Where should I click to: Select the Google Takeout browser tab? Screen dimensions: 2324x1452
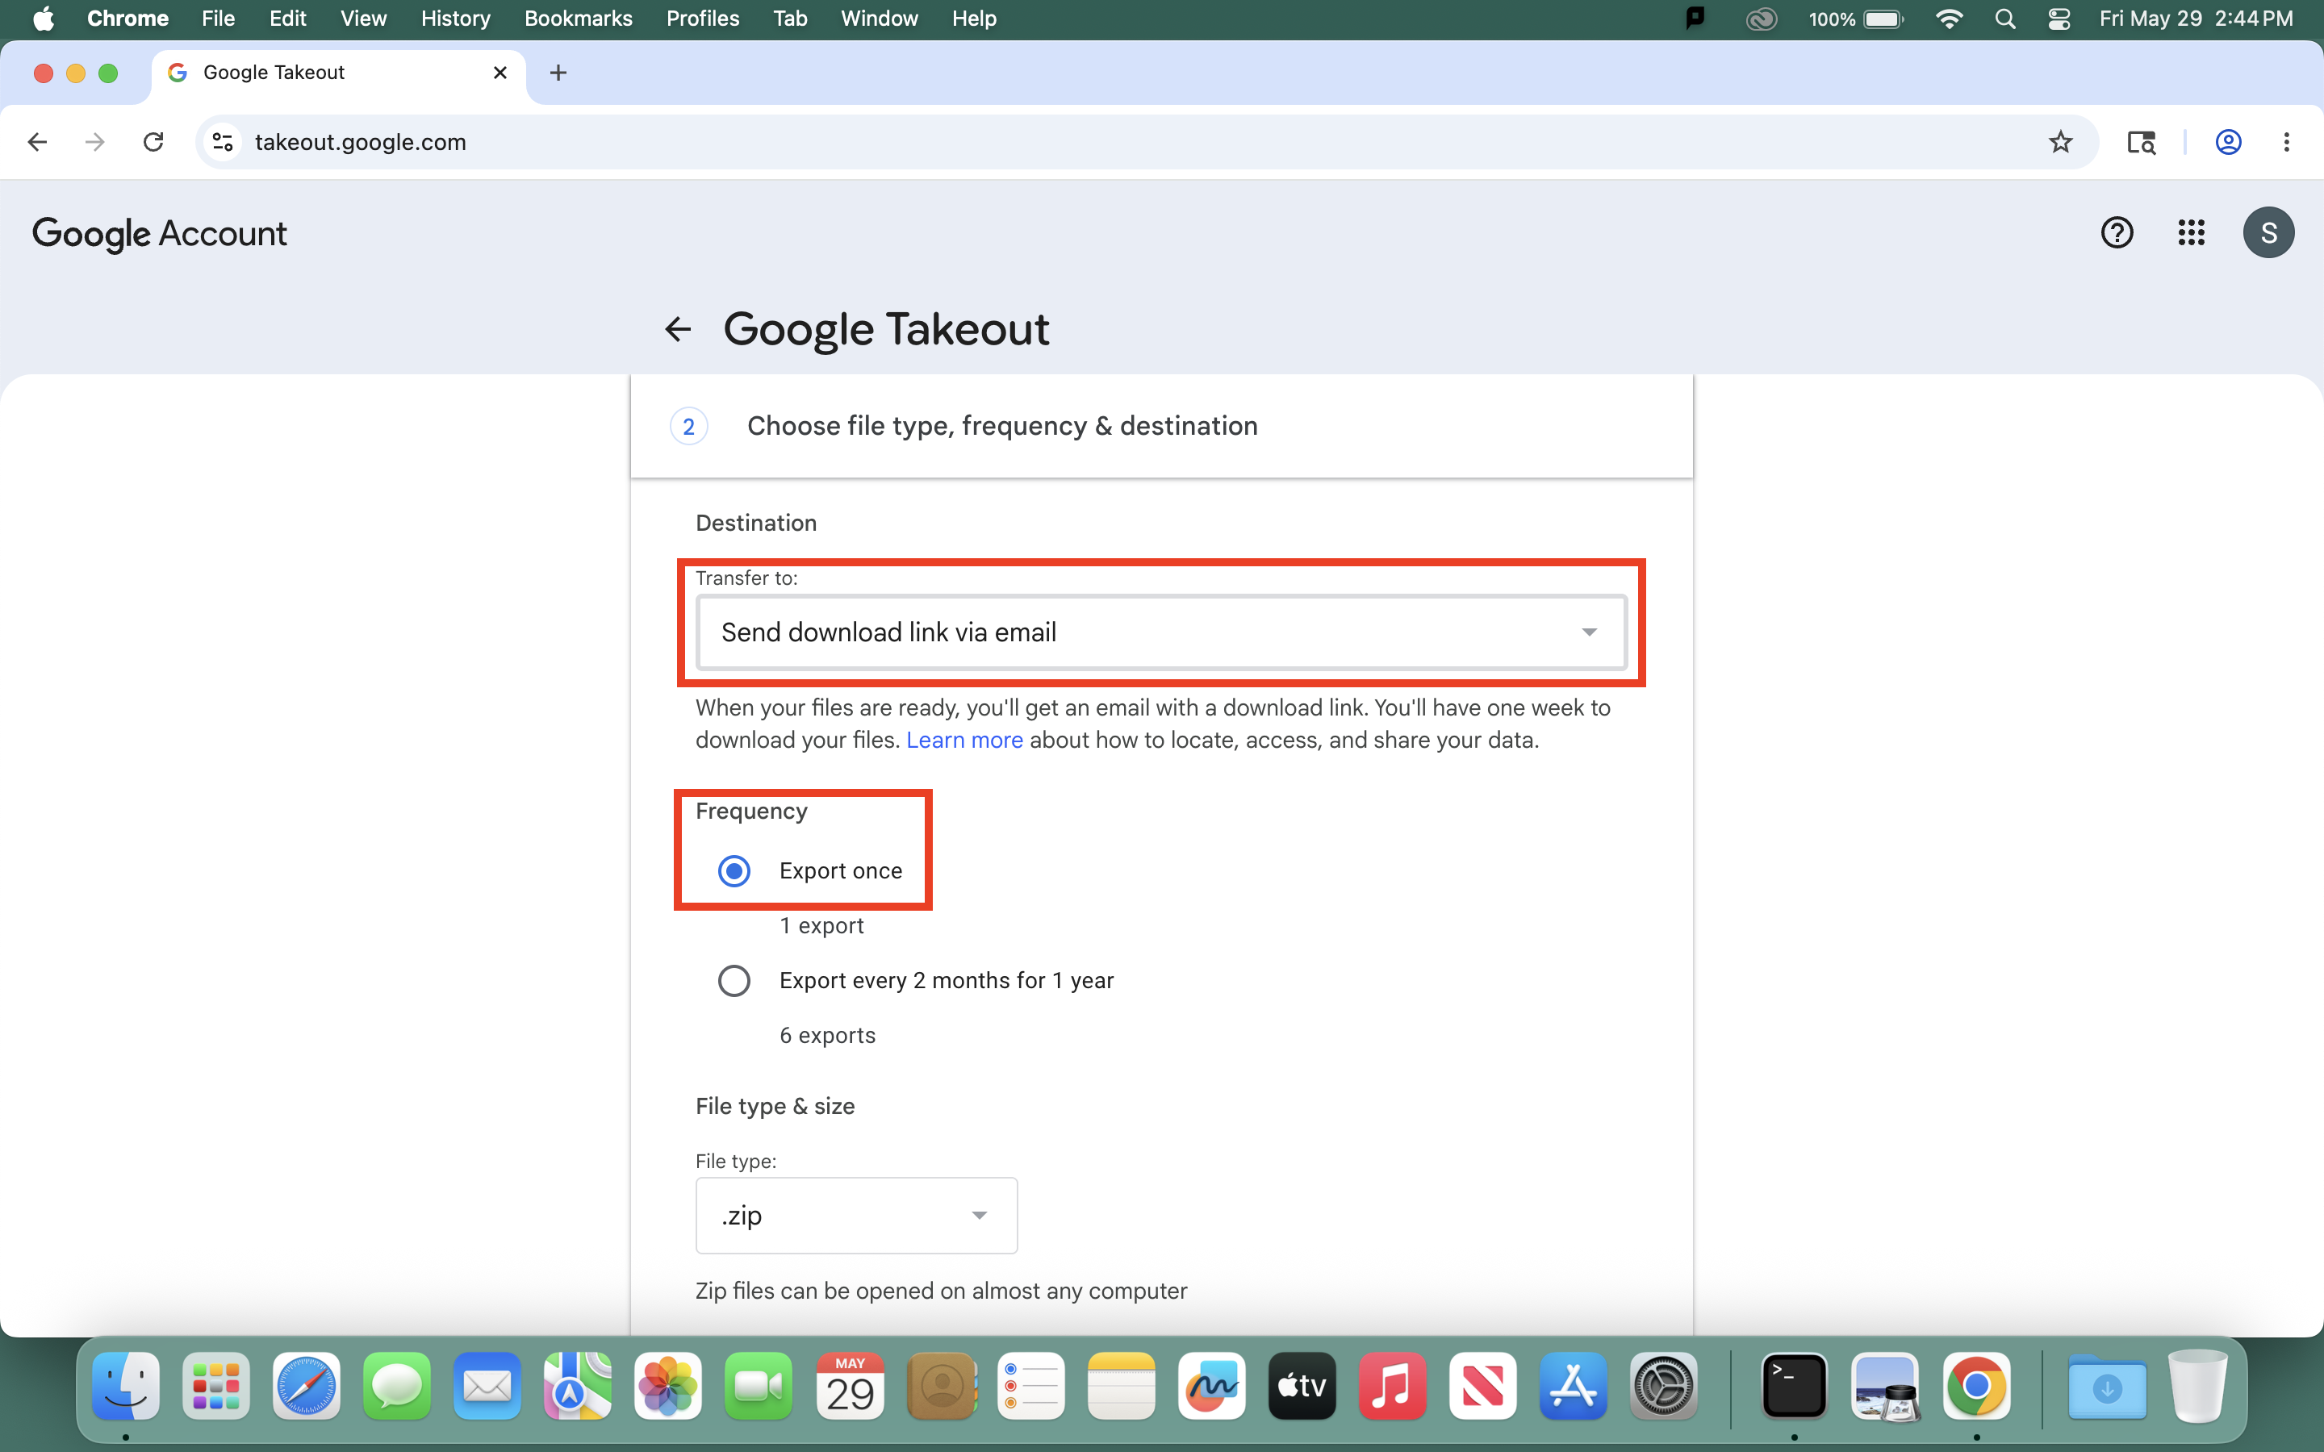click(x=338, y=73)
